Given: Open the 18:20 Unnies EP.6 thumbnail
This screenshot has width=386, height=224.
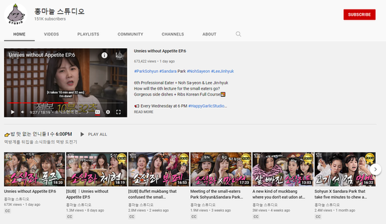Looking at the screenshot, I should point(34,169).
